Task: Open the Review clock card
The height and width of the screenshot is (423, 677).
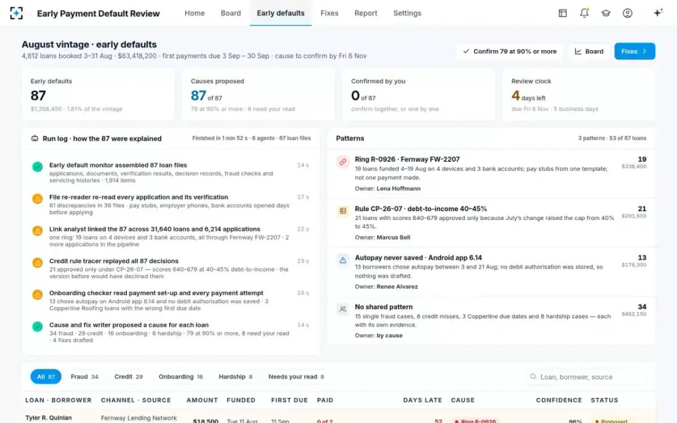Action: coord(579,95)
